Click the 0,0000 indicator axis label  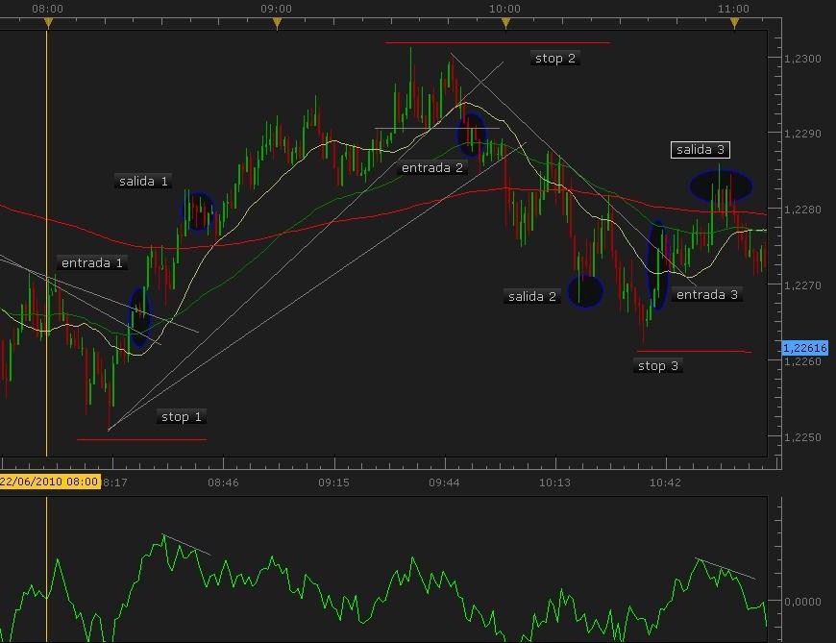(802, 602)
